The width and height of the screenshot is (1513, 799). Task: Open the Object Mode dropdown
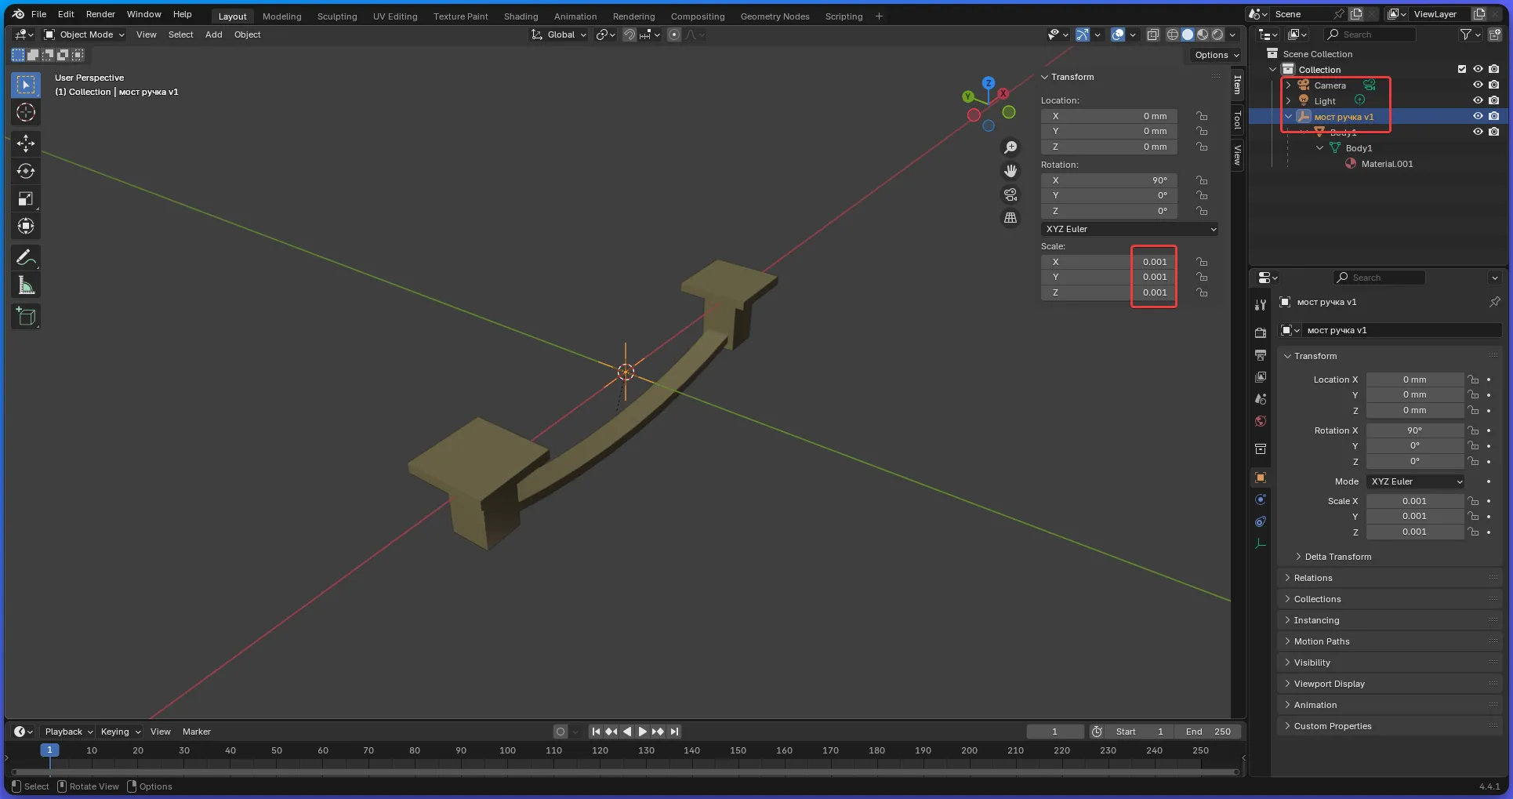click(x=85, y=35)
